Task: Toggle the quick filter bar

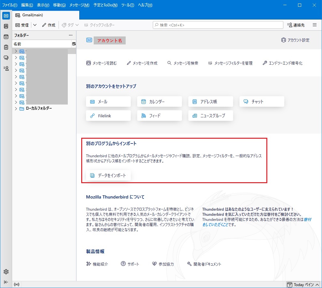Action: [99, 25]
